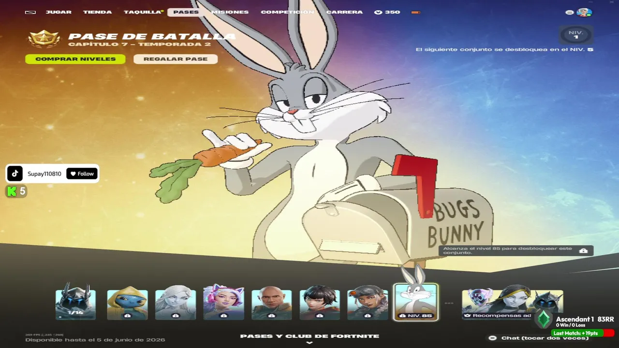Click CAPÍTULO 7 – TEMPORADA 2 subtitle
619x348 pixels.
(139, 44)
